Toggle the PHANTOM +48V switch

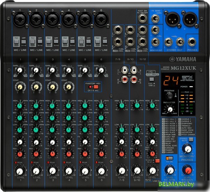coord(92,87)
